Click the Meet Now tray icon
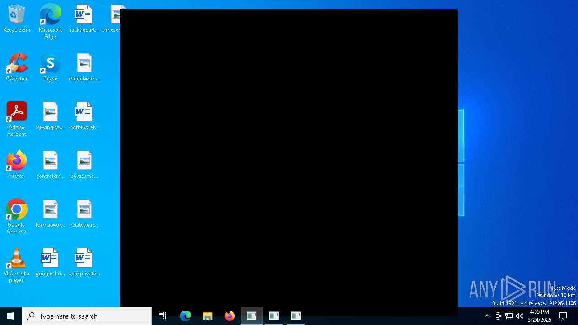The height and width of the screenshot is (325, 578). pyautogui.click(x=498, y=316)
